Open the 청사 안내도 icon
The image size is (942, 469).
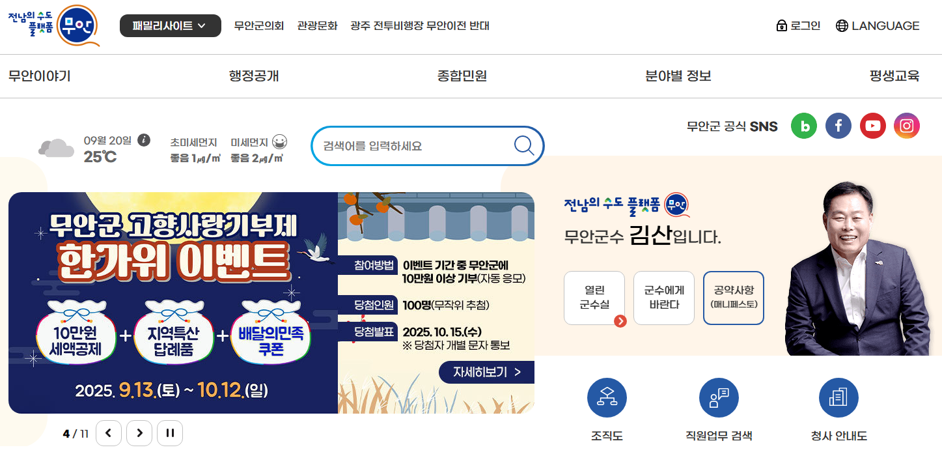tap(838, 398)
